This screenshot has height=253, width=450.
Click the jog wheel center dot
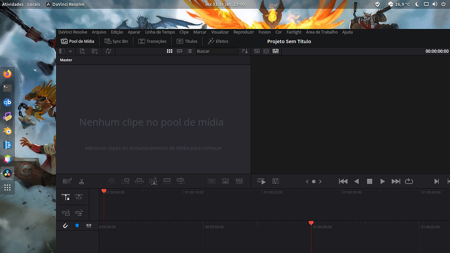click(314, 181)
